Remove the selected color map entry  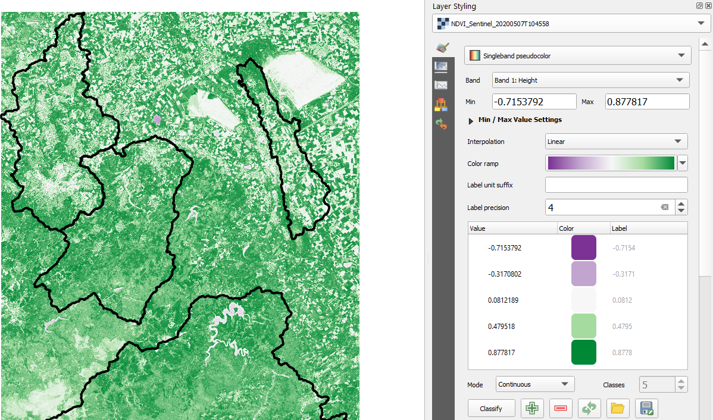pyautogui.click(x=561, y=408)
